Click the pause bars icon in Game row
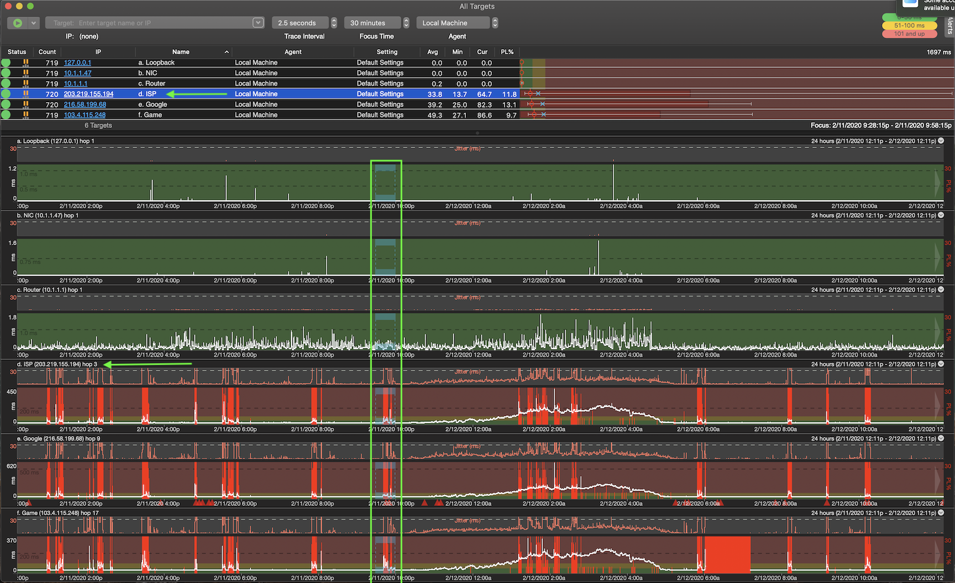This screenshot has width=955, height=583. [25, 115]
